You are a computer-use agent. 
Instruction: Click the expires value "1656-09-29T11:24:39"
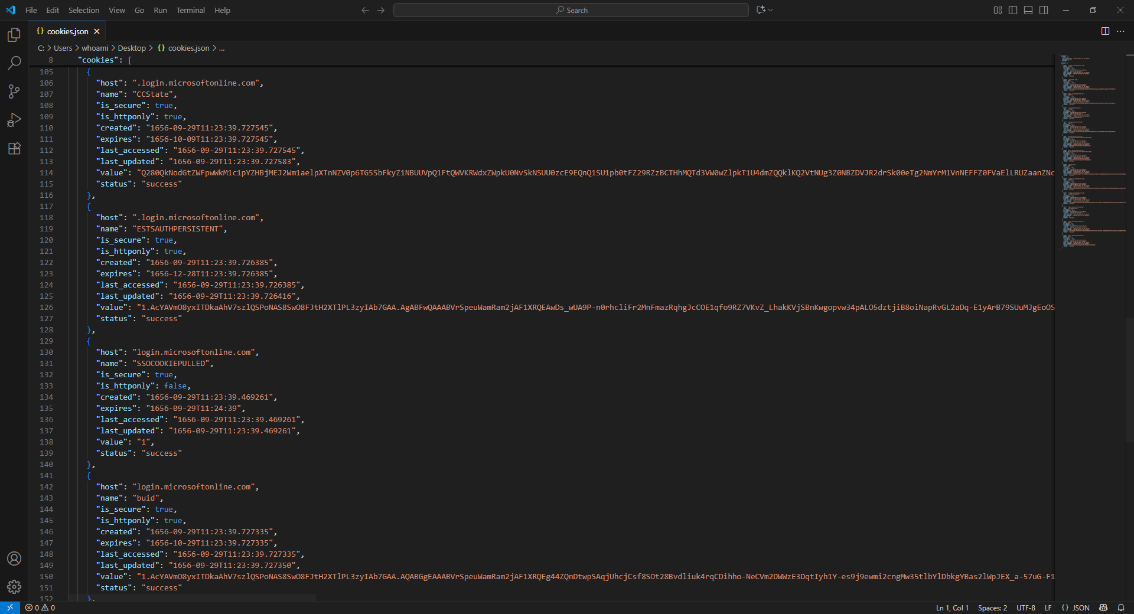tap(194, 409)
